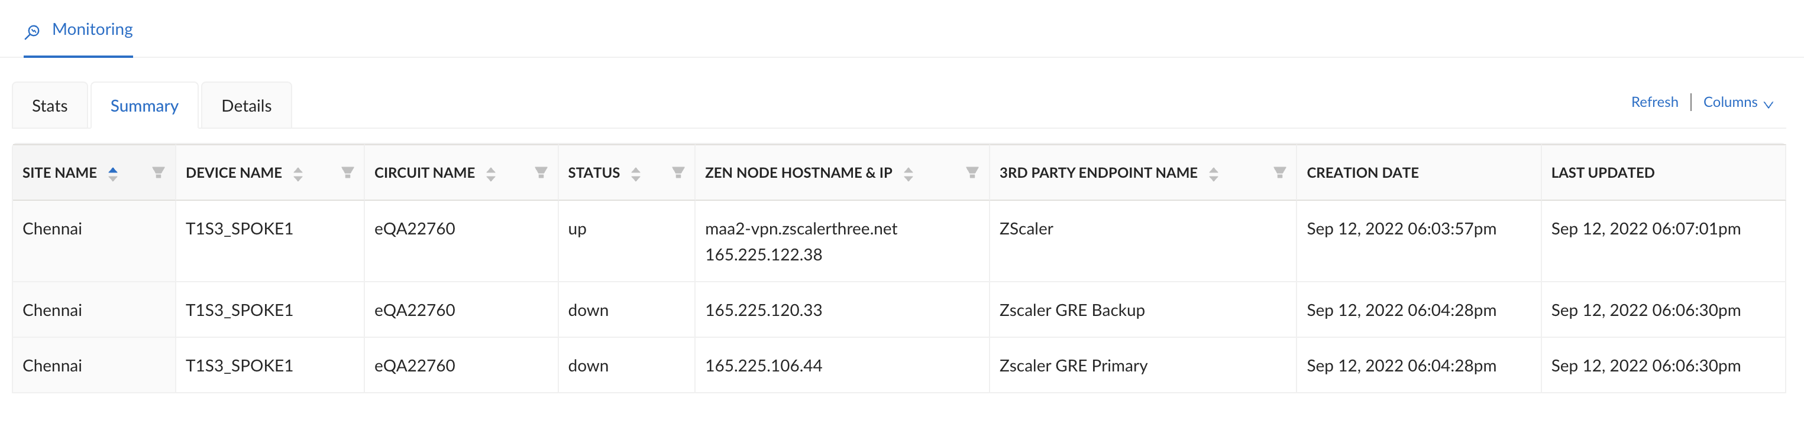The width and height of the screenshot is (1804, 437).
Task: Switch to the Details tab
Action: tap(247, 106)
